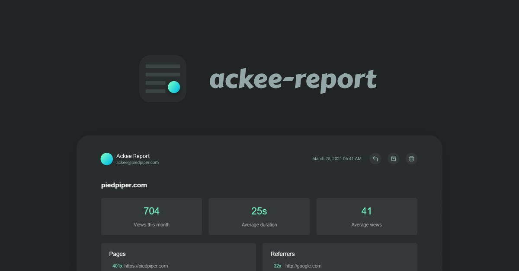Open the https://piedpiper.com link
The height and width of the screenshot is (271, 519).
[x=146, y=266]
